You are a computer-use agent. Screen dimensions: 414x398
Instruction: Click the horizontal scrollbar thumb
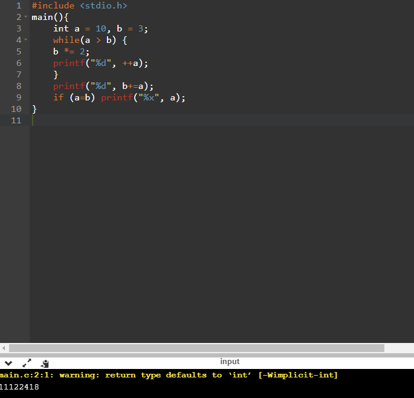(196, 348)
